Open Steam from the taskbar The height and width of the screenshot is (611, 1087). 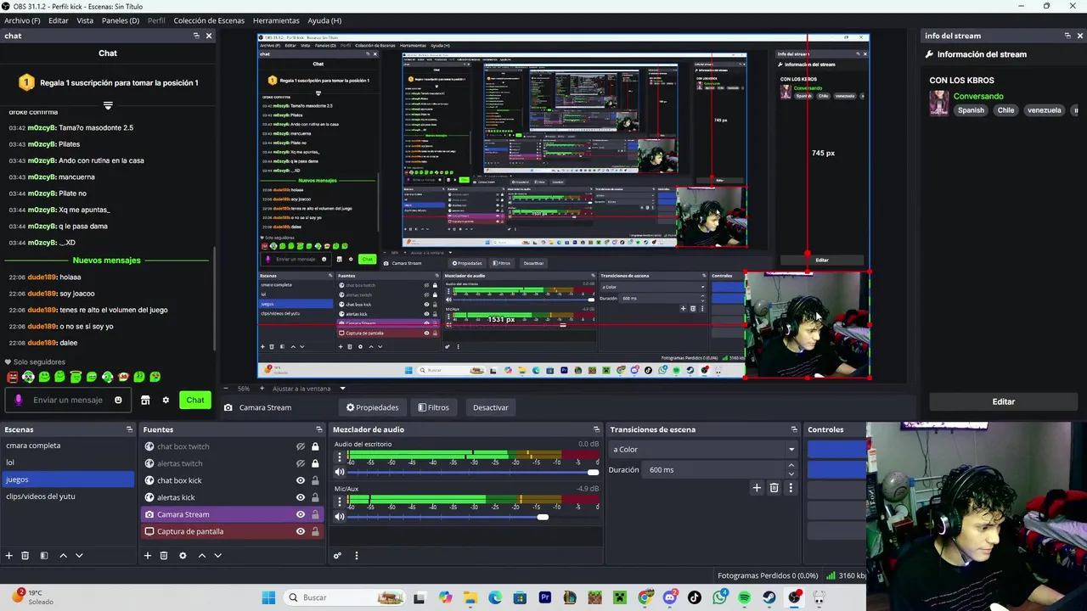click(769, 597)
